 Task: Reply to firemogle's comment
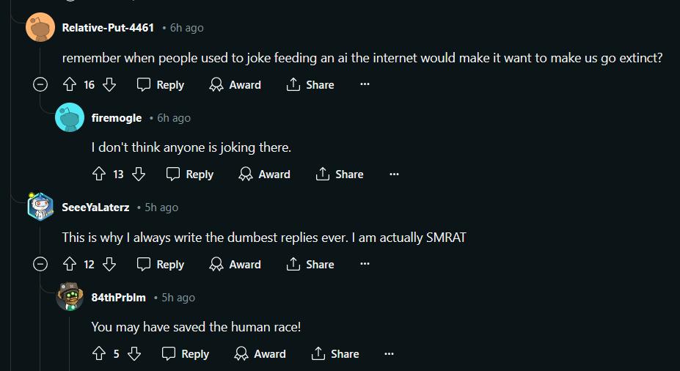pyautogui.click(x=190, y=175)
